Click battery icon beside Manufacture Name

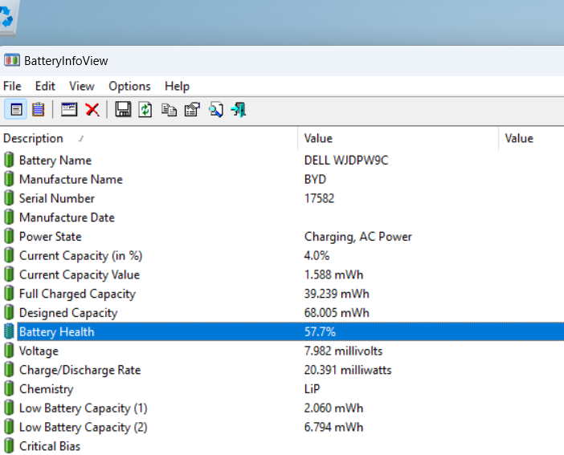[9, 179]
